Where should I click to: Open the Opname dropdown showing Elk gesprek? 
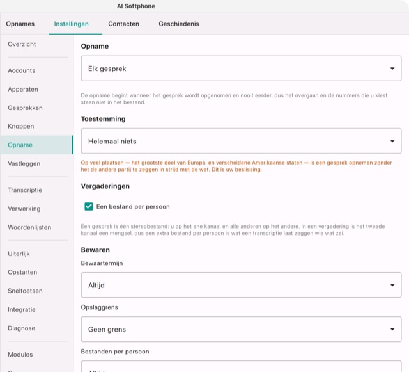(241, 69)
